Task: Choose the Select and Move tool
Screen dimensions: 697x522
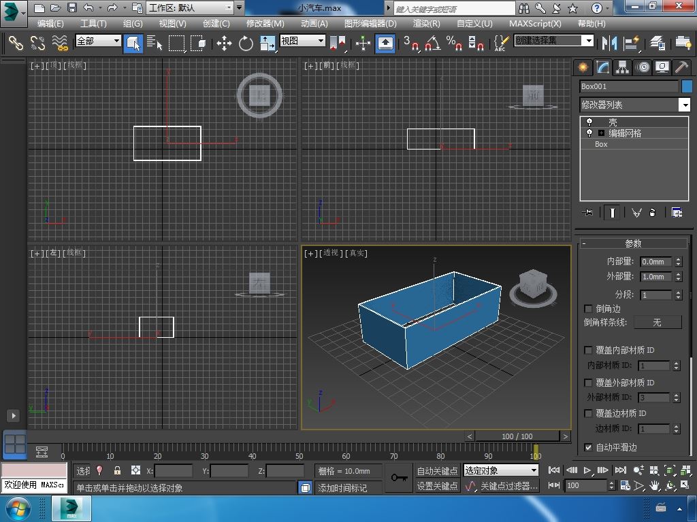Action: [224, 43]
